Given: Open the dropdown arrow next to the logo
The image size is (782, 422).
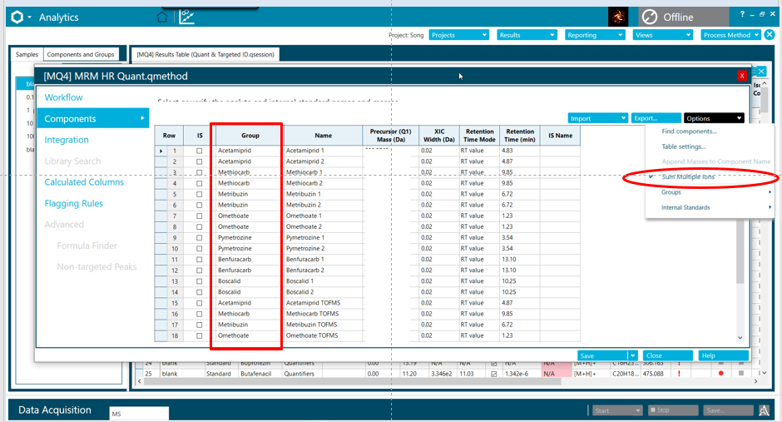Looking at the screenshot, I should [x=29, y=17].
